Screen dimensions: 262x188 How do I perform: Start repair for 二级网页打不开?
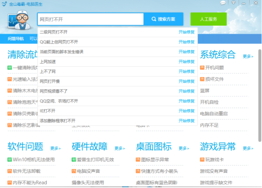point(187,32)
